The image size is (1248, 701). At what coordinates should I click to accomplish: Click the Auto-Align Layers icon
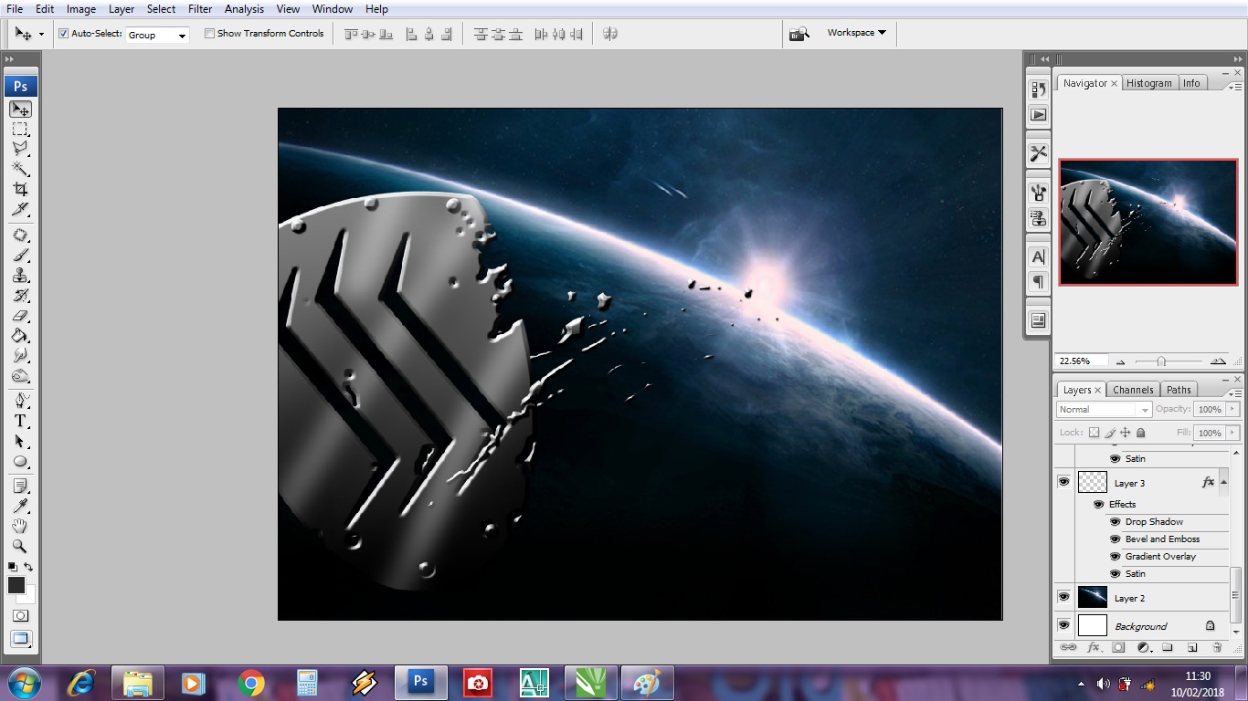click(x=610, y=34)
